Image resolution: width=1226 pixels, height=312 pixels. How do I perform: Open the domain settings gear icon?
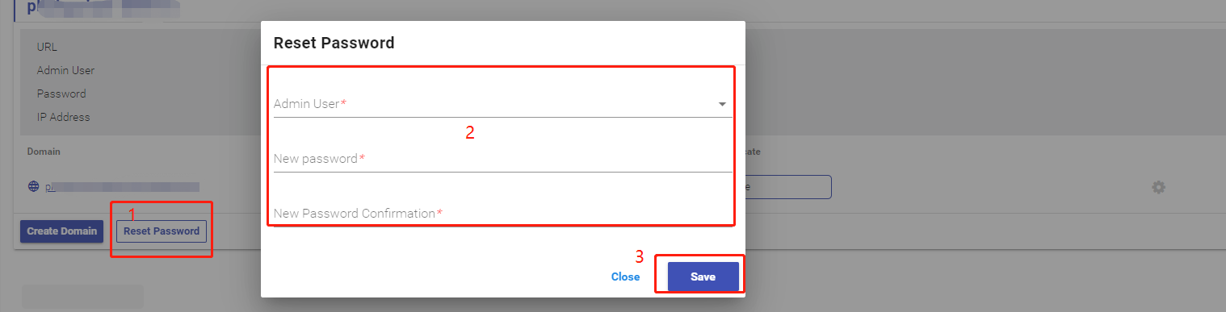tap(1158, 187)
